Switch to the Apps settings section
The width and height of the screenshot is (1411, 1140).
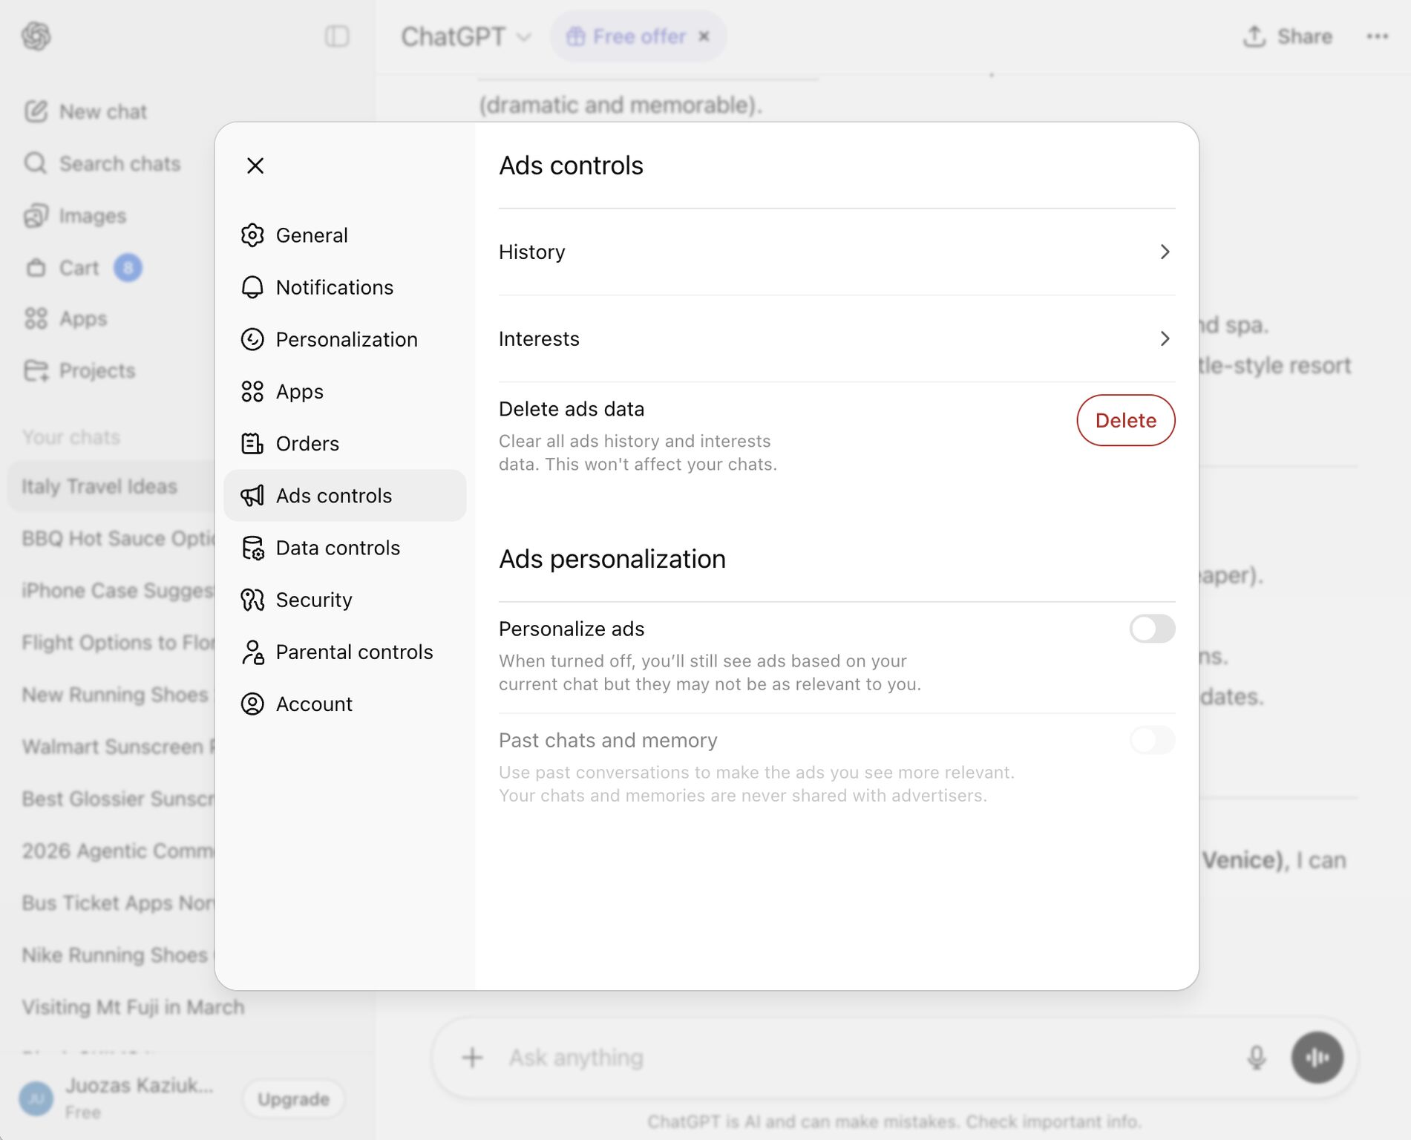point(299,392)
